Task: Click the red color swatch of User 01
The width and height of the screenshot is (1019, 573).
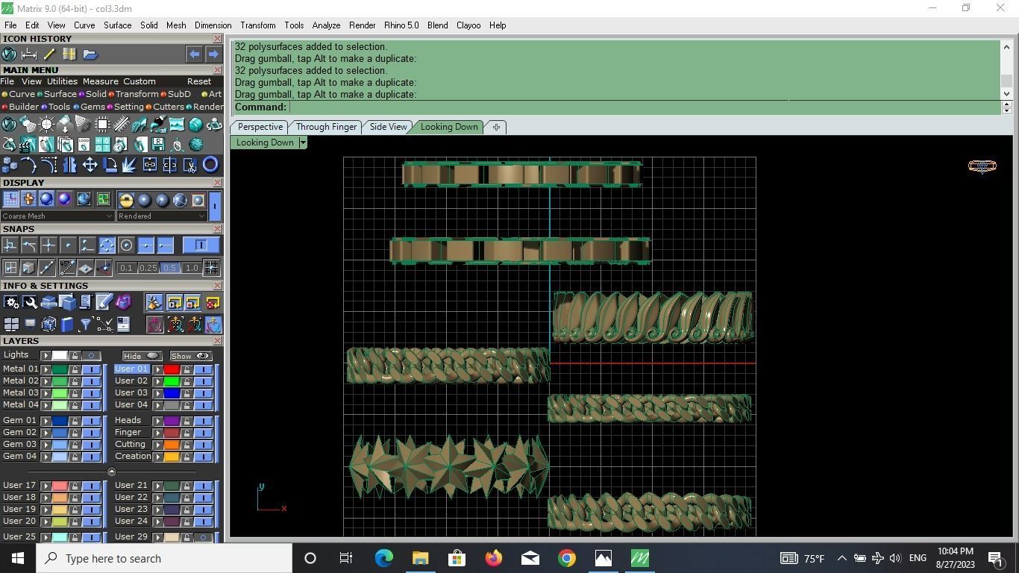Action: coord(172,369)
